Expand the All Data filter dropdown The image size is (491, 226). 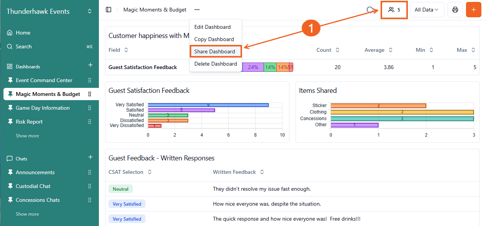click(x=427, y=10)
